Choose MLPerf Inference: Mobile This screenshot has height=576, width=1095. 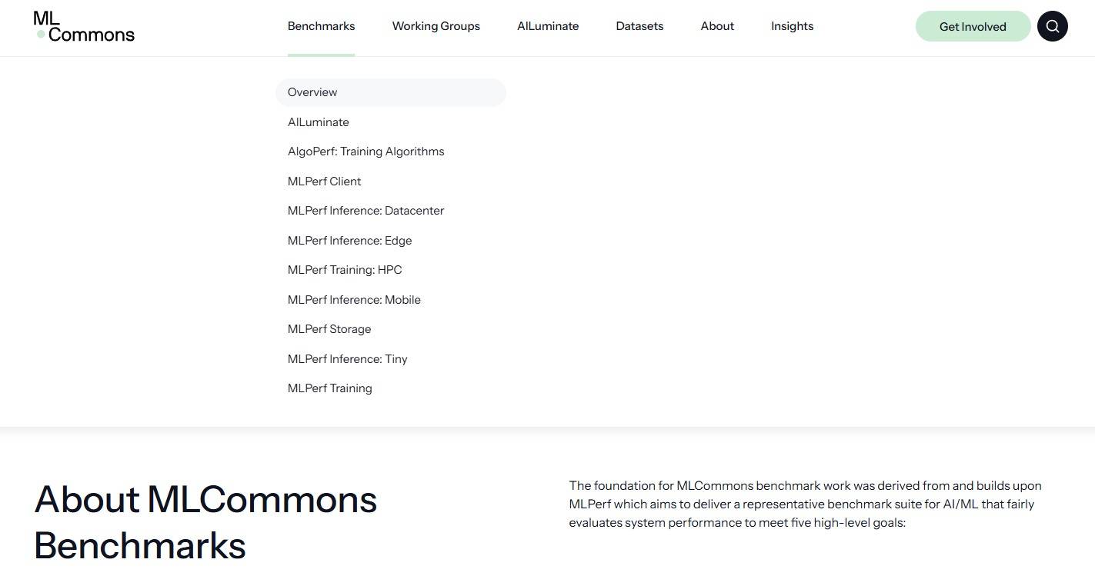coord(354,300)
